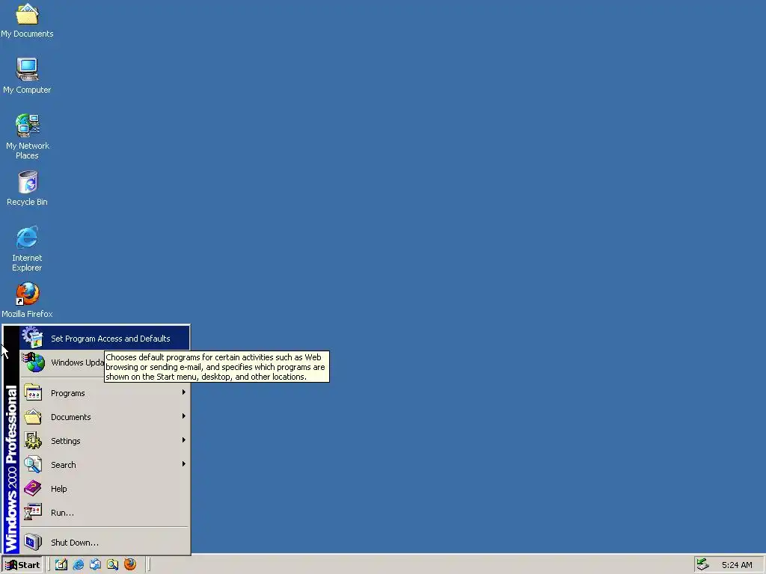Image resolution: width=766 pixels, height=574 pixels.
Task: Click Show Desktop in the Quick Launch bar
Action: point(61,565)
